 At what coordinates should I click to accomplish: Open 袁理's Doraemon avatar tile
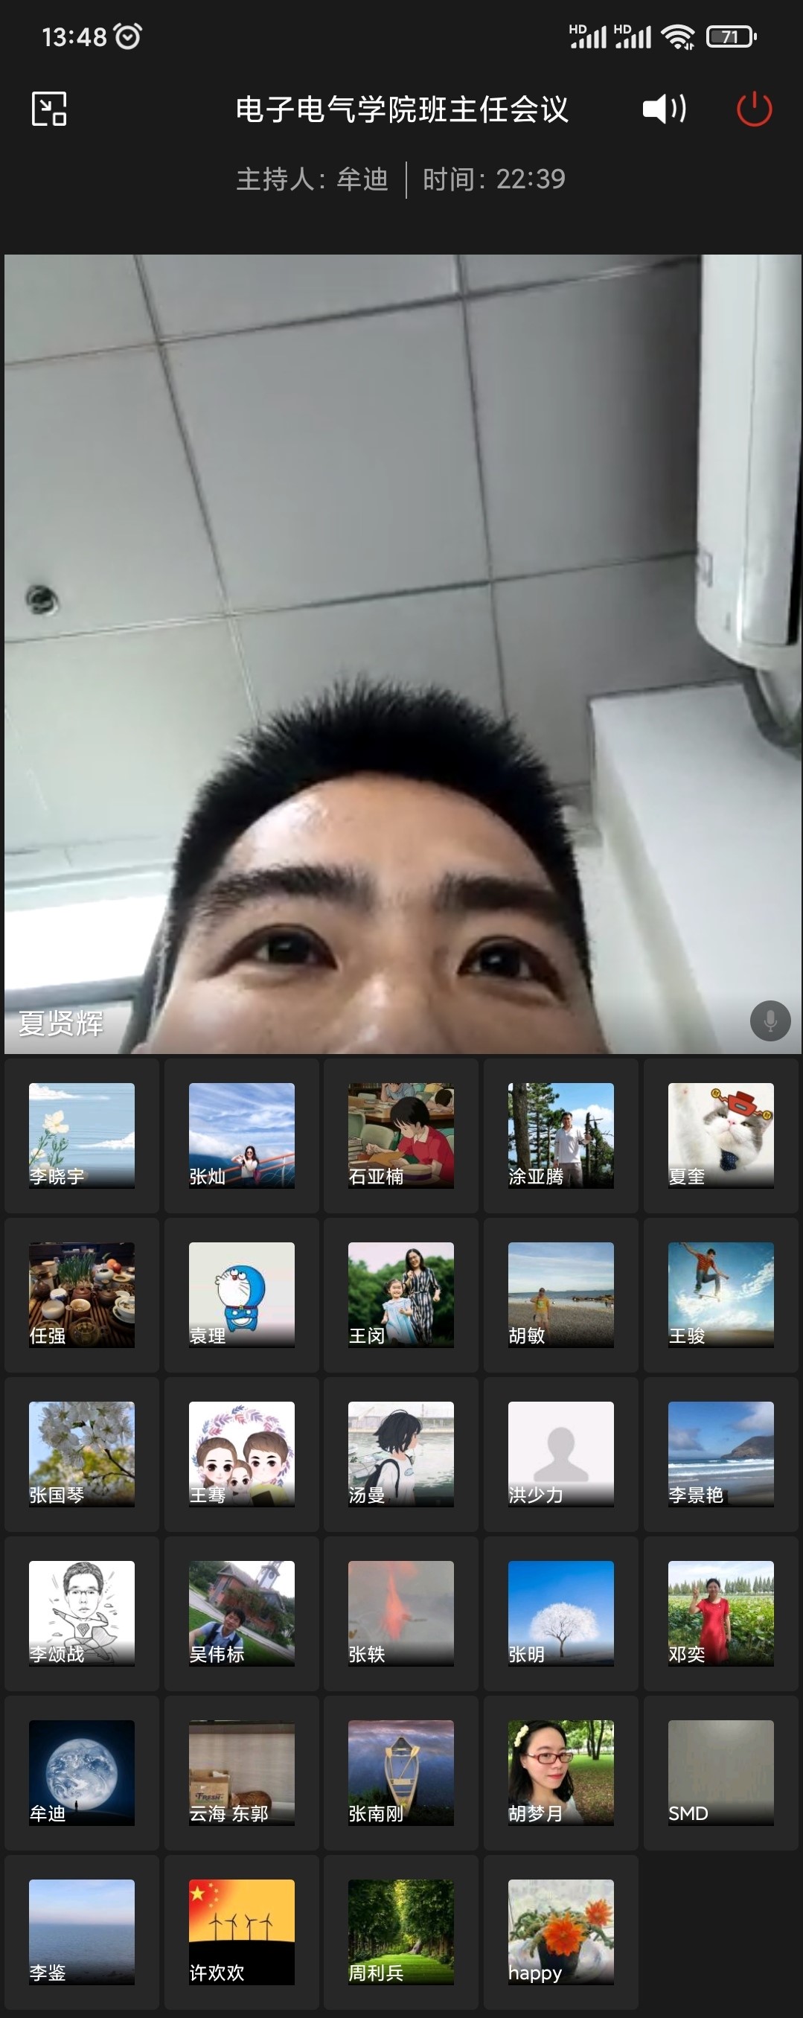click(241, 1294)
